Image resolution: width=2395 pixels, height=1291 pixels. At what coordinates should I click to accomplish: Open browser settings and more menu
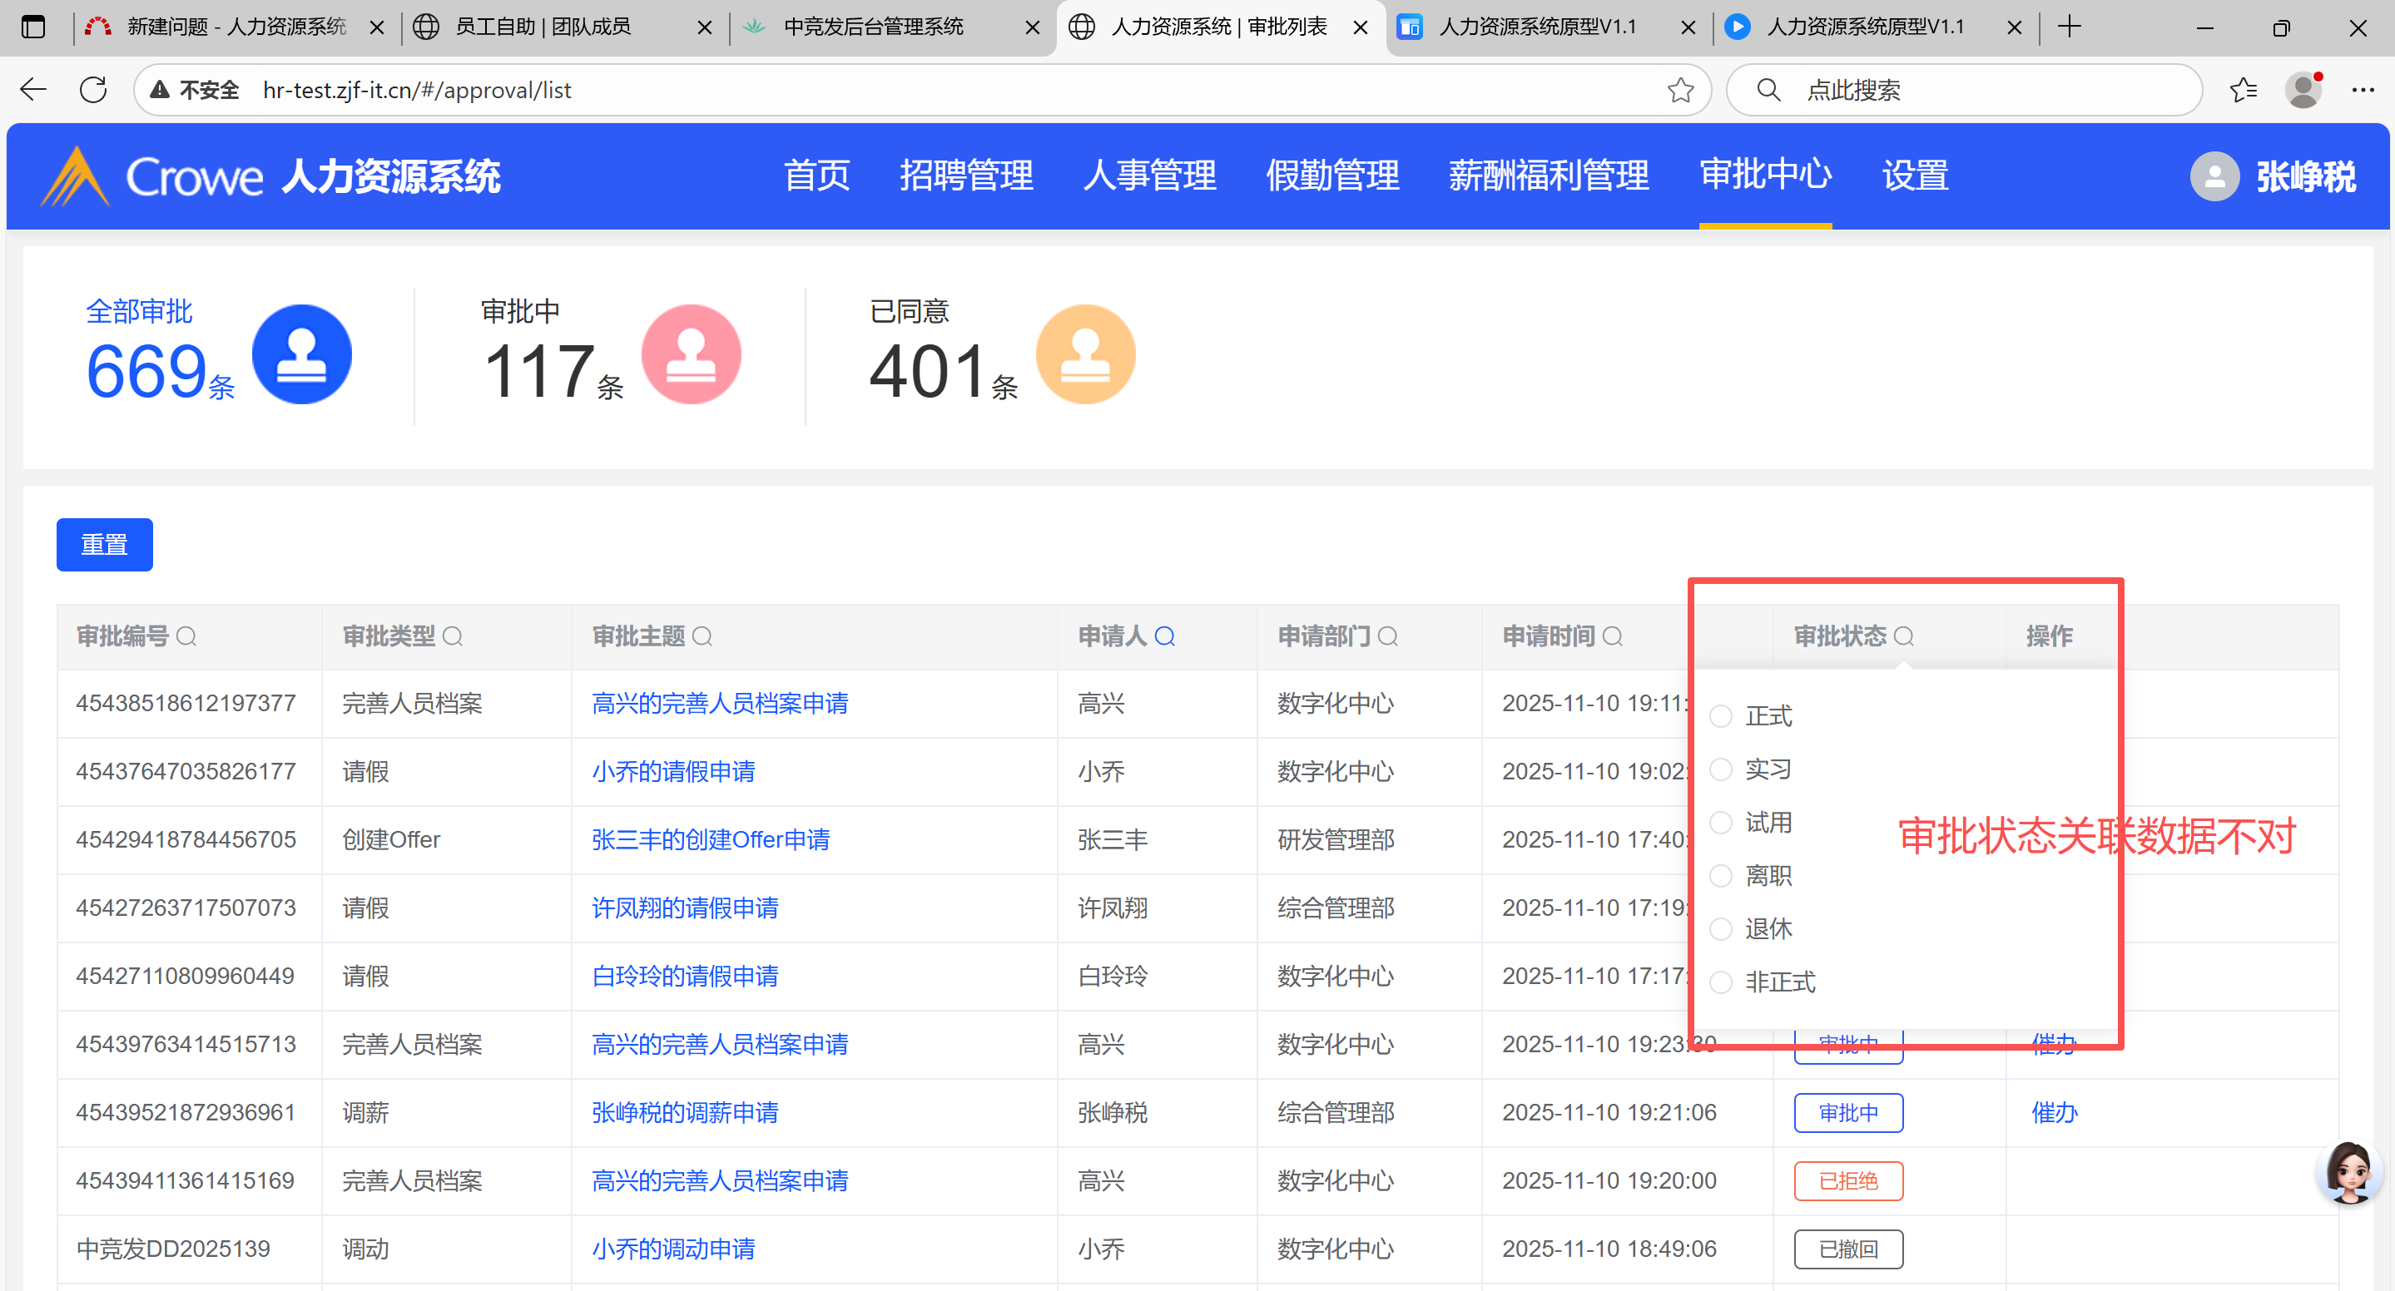coord(2363,90)
